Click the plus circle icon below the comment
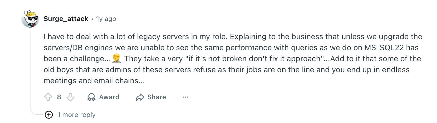 tap(49, 115)
